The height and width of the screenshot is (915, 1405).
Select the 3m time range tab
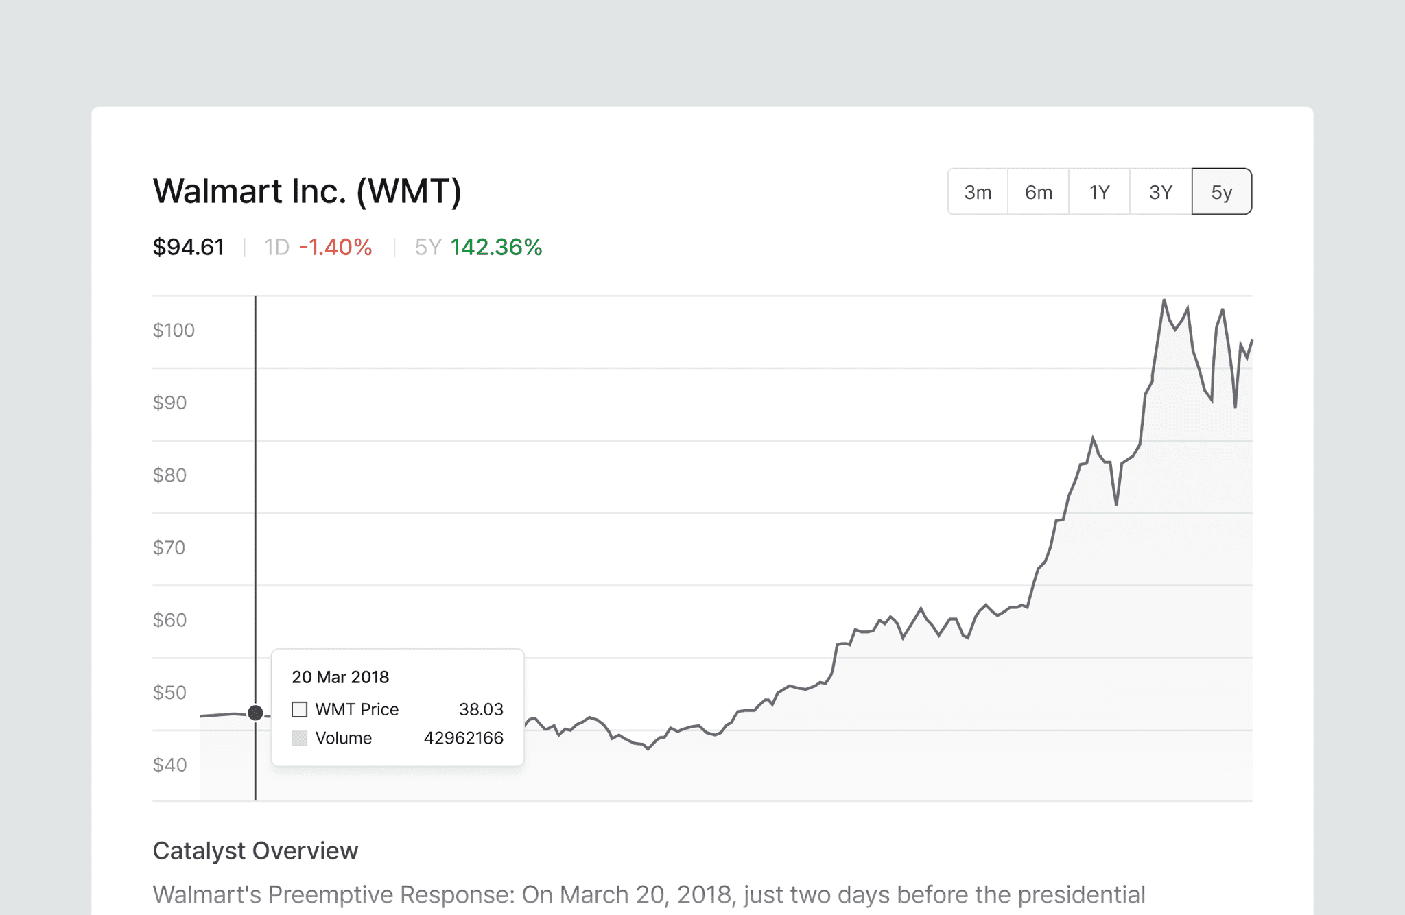pyautogui.click(x=978, y=192)
